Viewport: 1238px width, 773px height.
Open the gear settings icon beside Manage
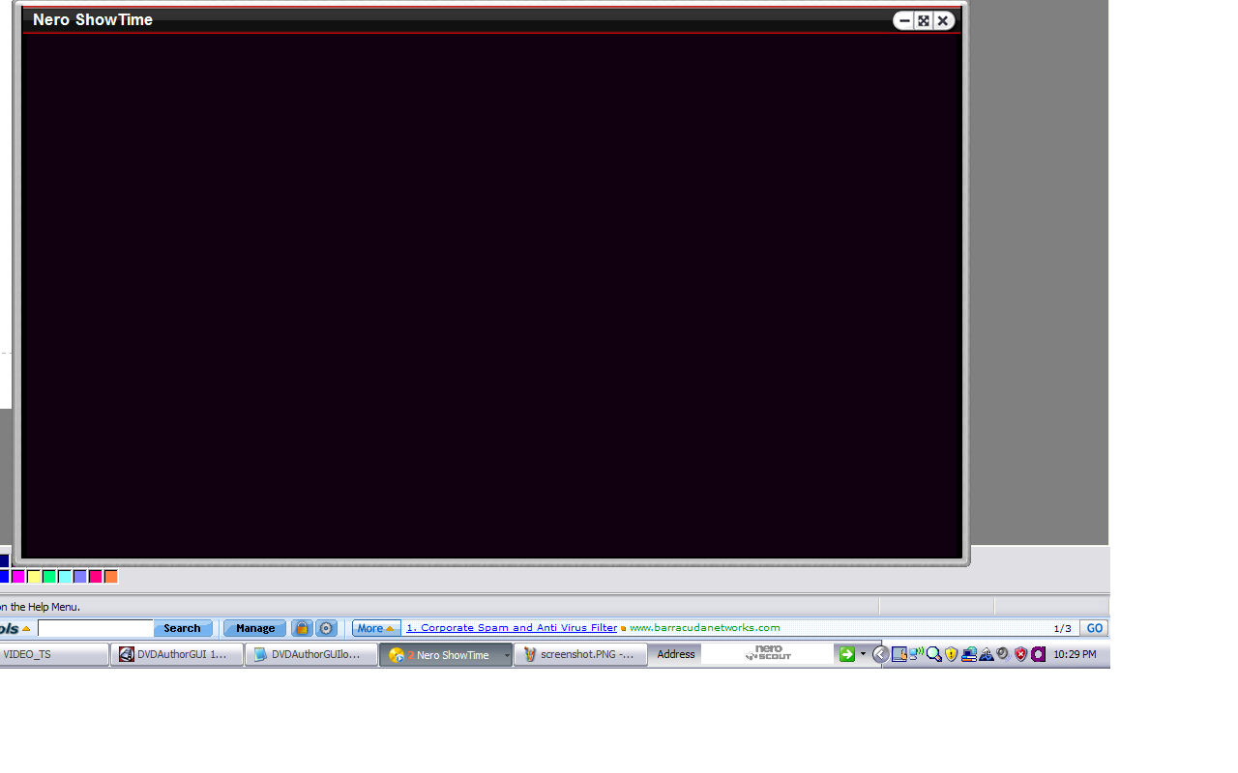(327, 628)
